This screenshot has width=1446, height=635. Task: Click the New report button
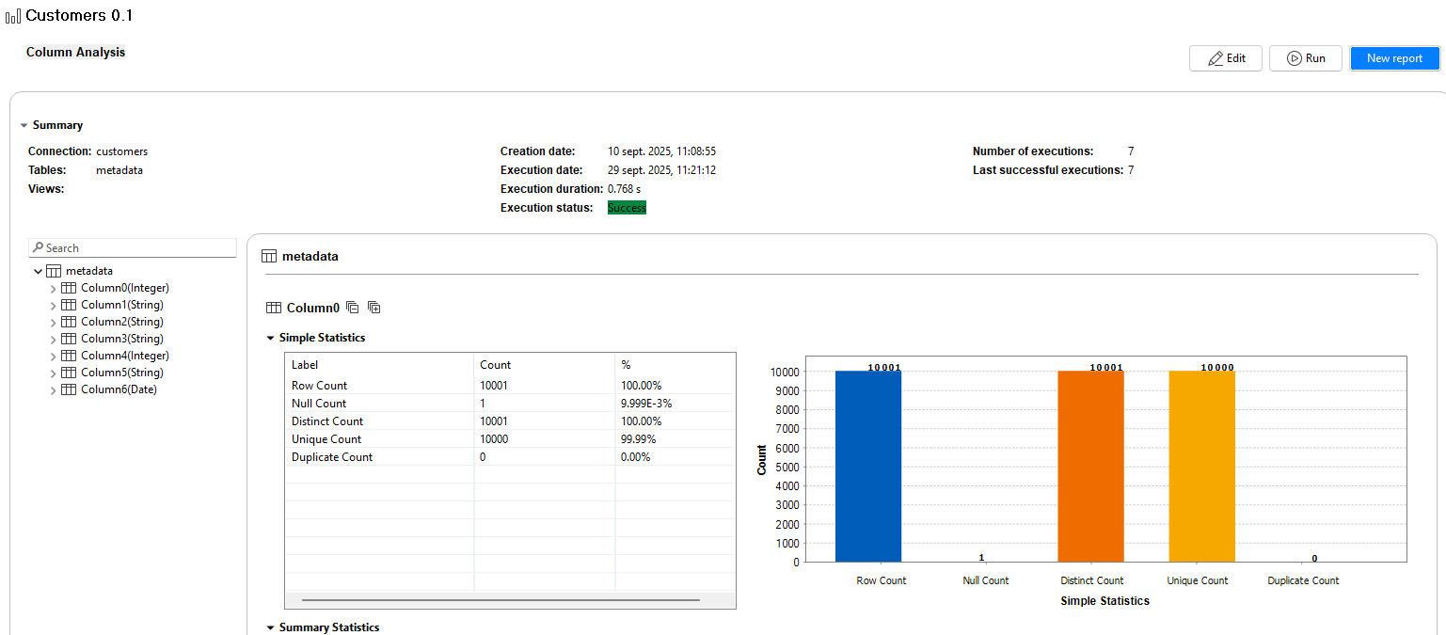coord(1394,57)
